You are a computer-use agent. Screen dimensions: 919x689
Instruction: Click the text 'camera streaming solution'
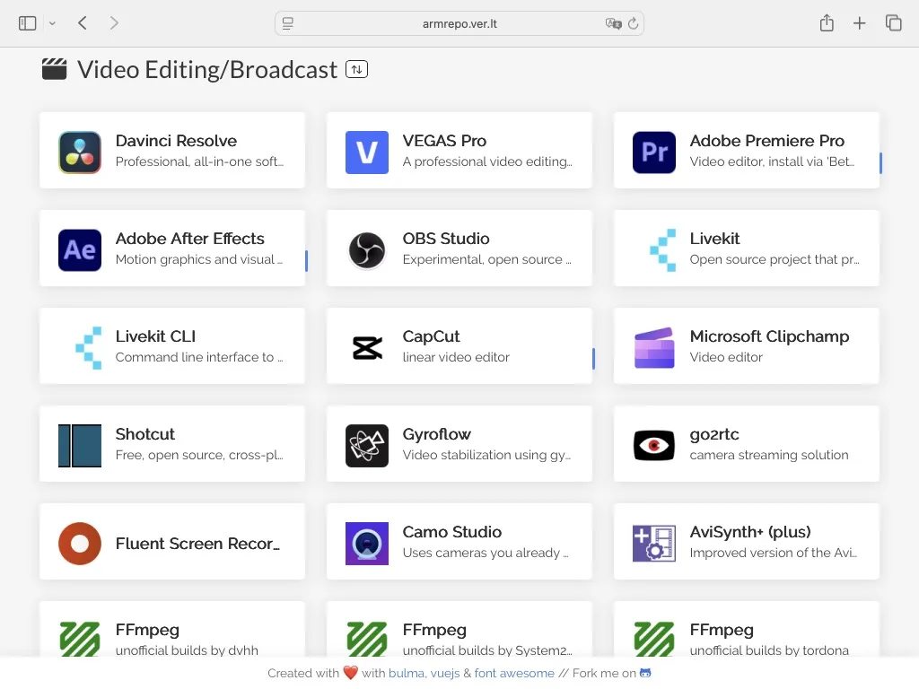pos(769,455)
